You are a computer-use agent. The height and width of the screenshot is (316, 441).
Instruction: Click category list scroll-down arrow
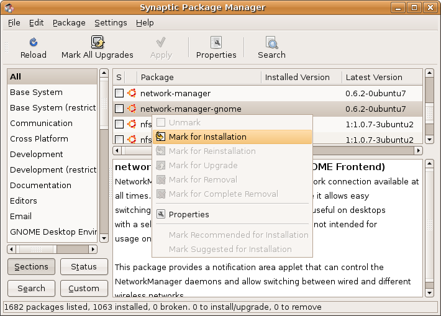(104, 238)
